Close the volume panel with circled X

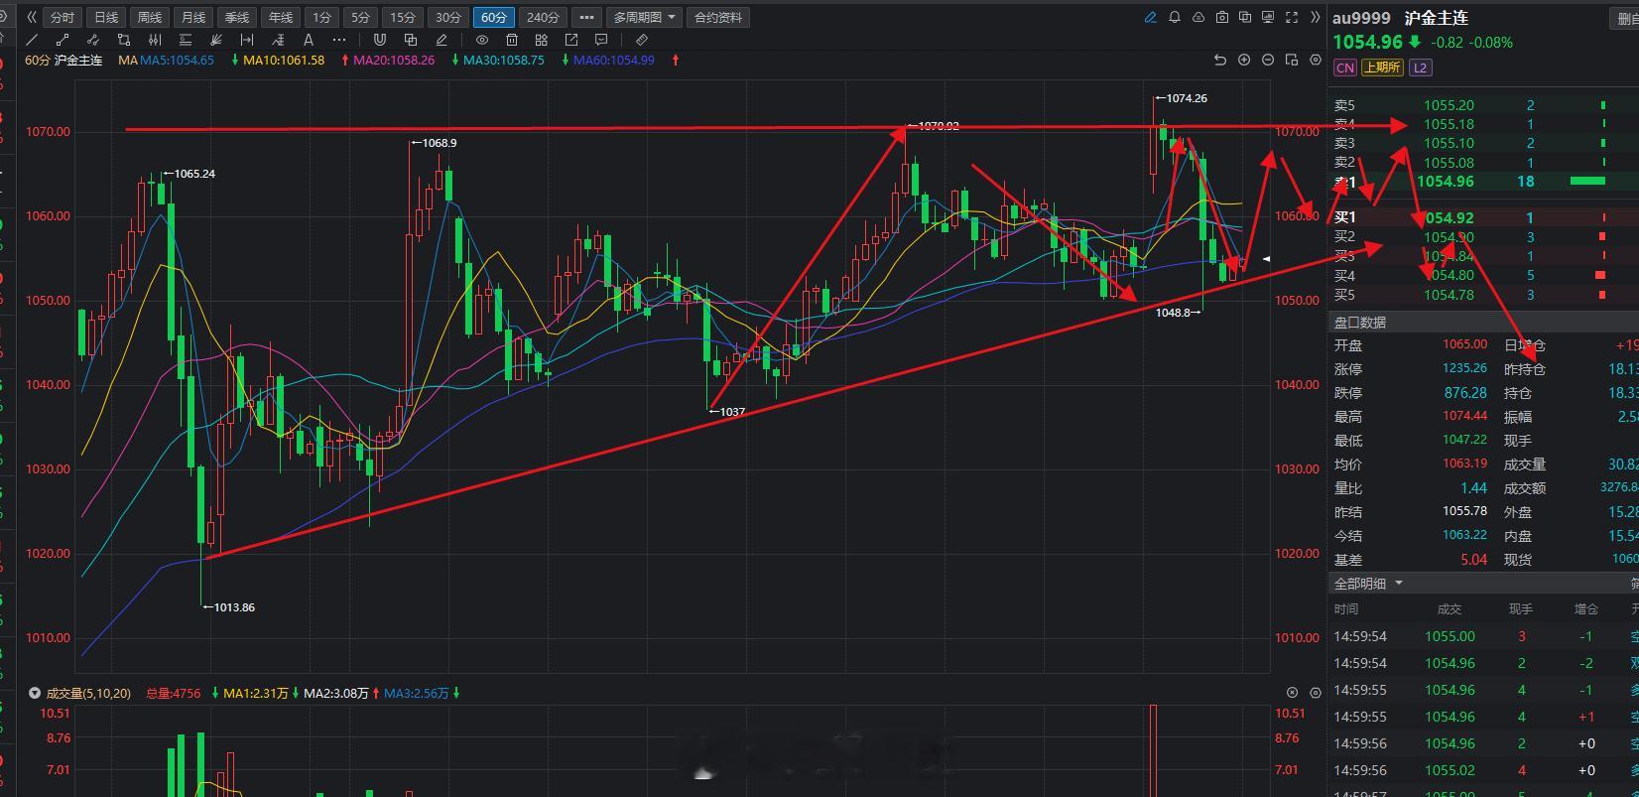1292,693
